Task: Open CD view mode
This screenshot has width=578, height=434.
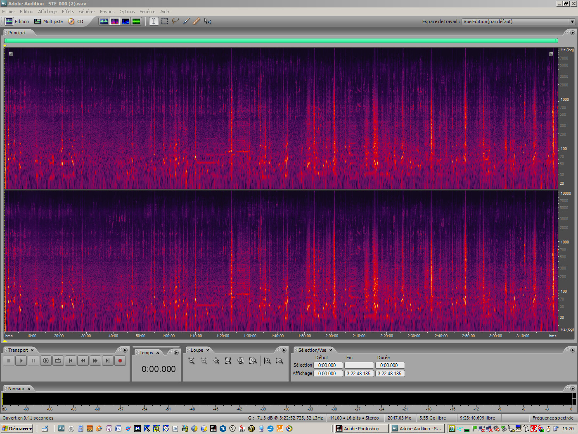Action: (x=80, y=21)
